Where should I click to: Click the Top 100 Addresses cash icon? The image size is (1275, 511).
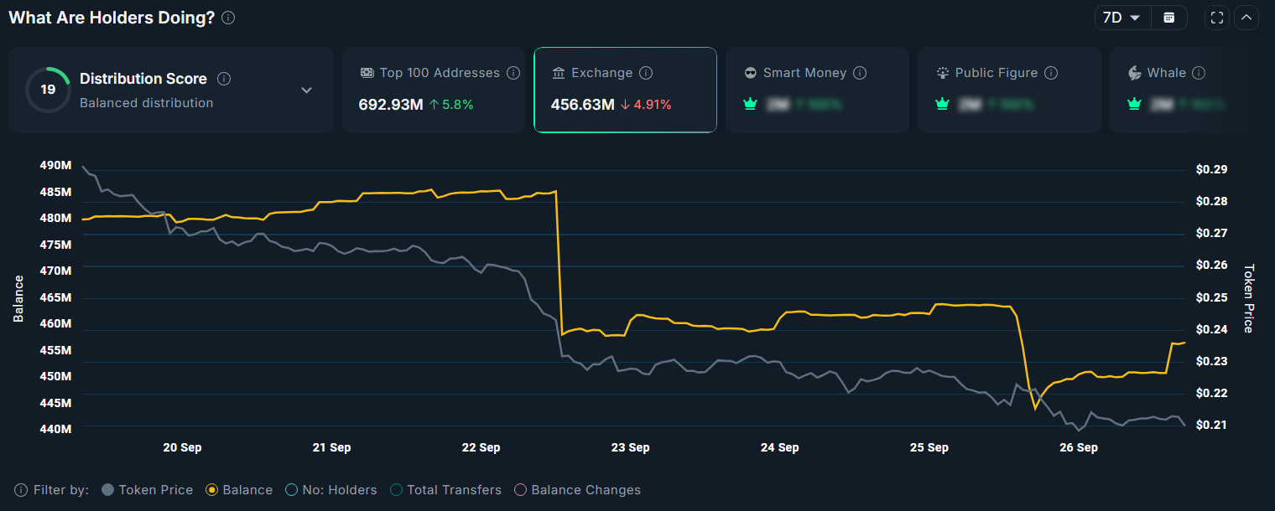(367, 72)
